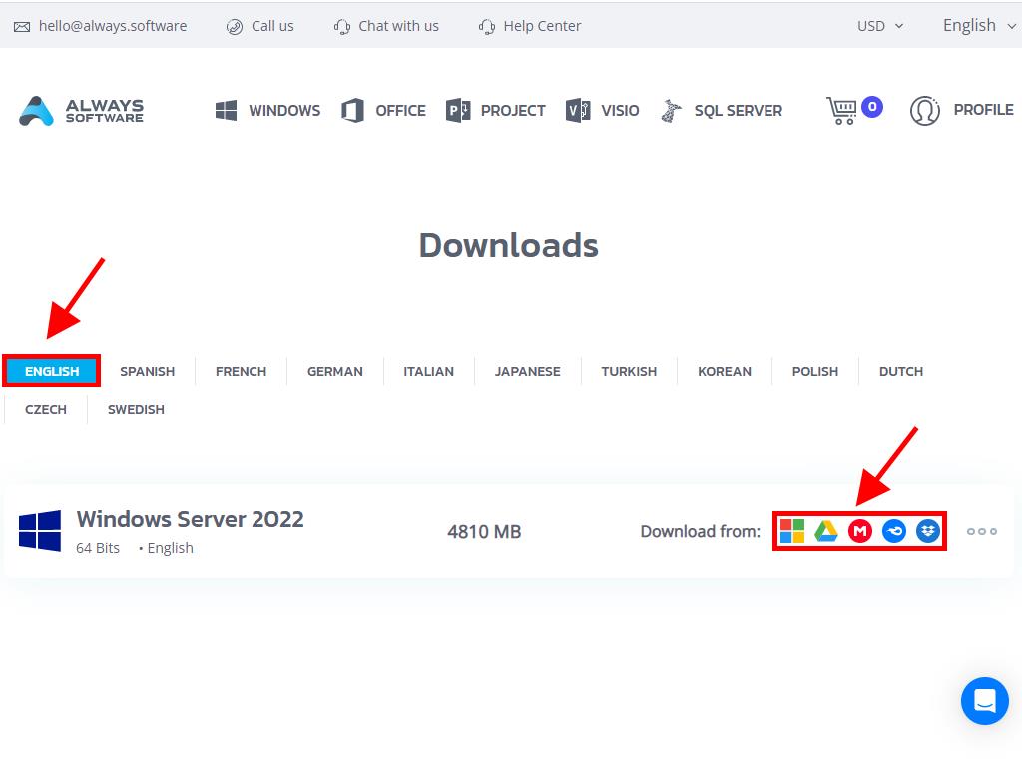This screenshot has width=1022, height=767.
Task: Download via Google Drive icon
Action: pos(826,531)
